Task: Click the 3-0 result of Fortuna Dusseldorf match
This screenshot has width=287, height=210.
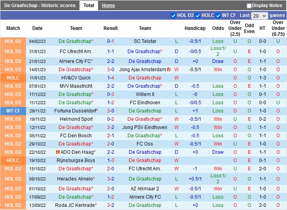Action: [111, 111]
